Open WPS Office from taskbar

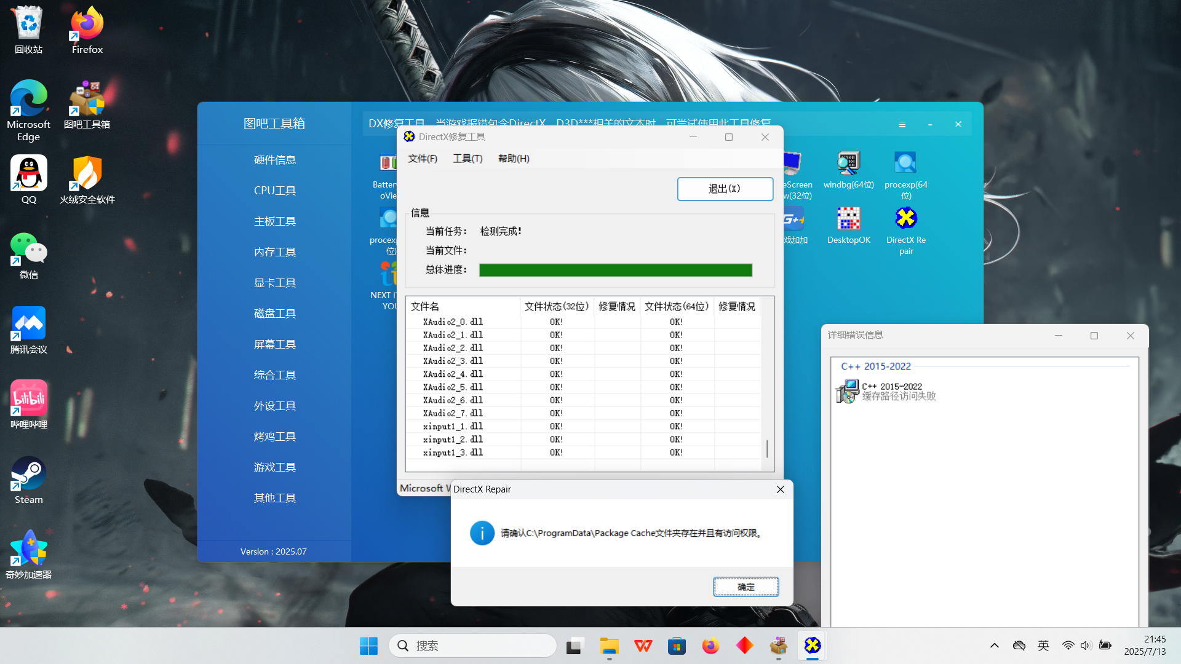643,646
